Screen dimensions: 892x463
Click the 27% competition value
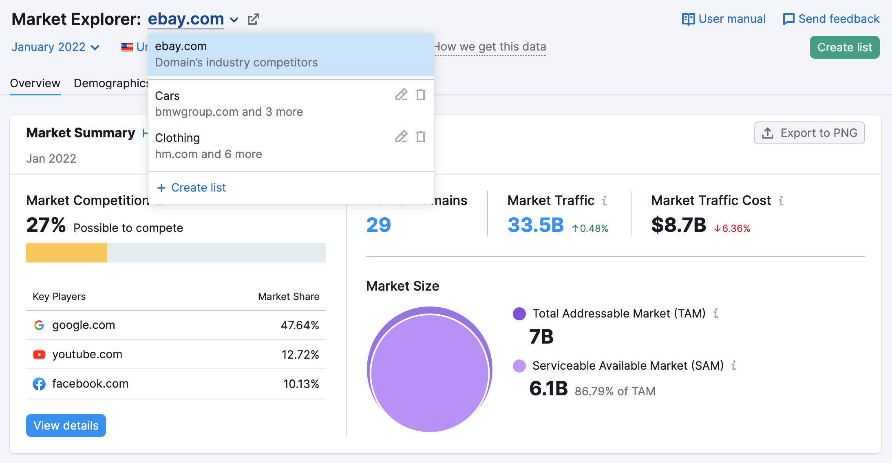46,225
